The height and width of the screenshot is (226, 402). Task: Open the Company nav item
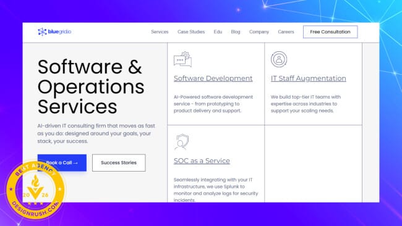click(259, 31)
